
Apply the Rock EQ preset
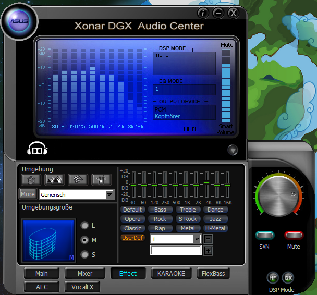160,219
